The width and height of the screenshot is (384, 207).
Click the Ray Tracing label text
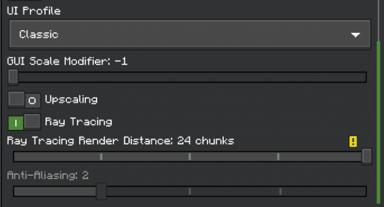pos(78,122)
